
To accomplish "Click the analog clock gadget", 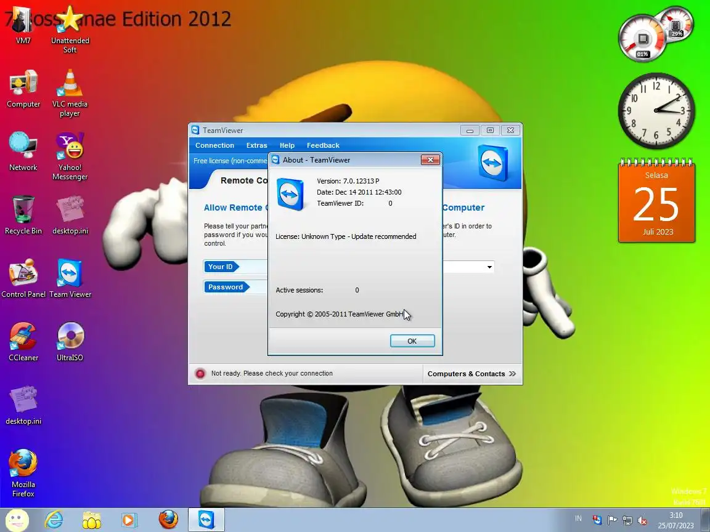I will coord(656,110).
